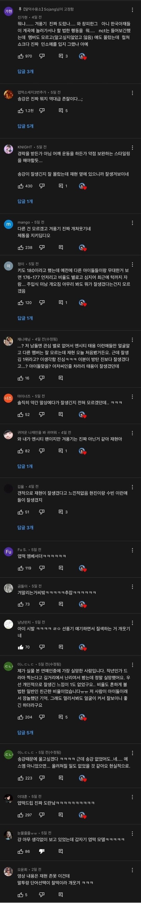
Task: Open the three-dot menu on 김율's comment
Action: tap(132, 487)
